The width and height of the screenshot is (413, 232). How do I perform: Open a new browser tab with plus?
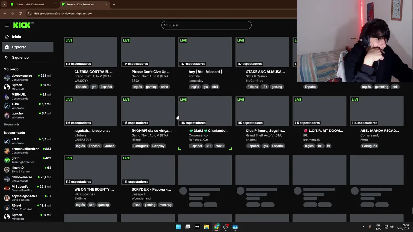(x=114, y=5)
